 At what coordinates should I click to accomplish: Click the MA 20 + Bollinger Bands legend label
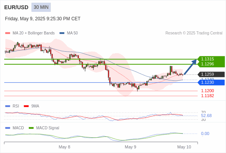point(34,33)
